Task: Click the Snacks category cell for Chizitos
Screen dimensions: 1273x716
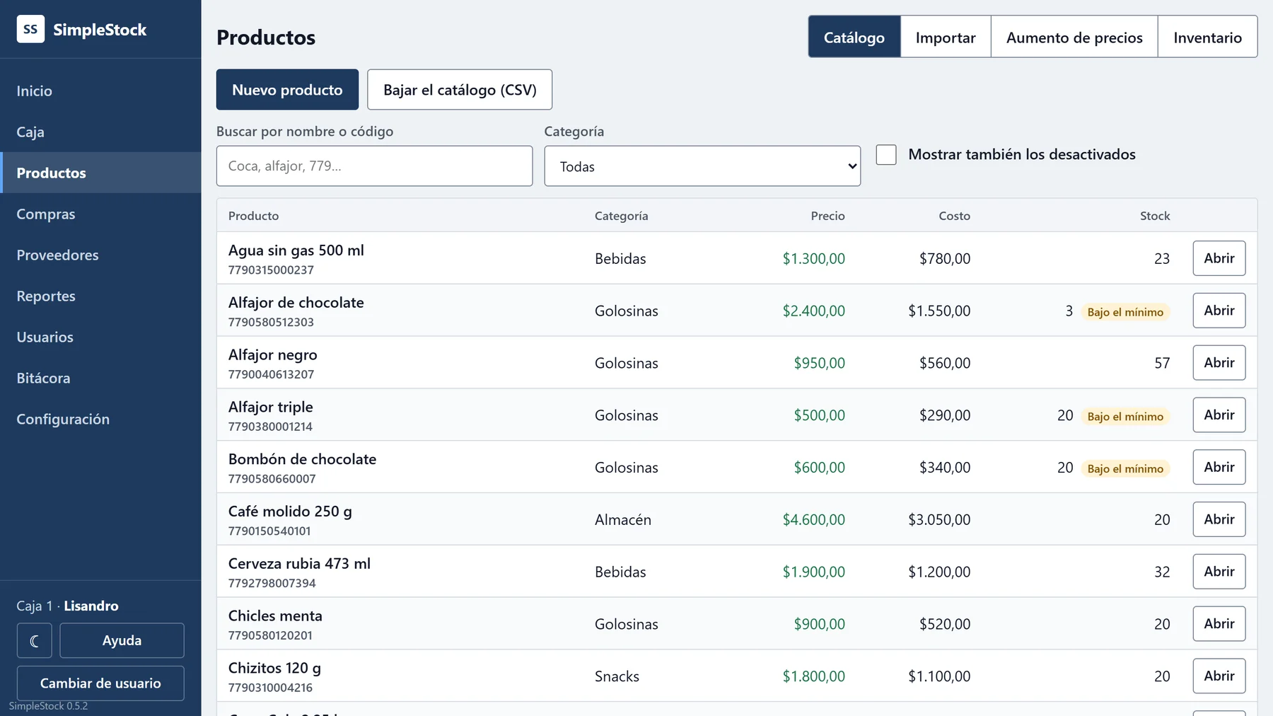Action: tap(617, 676)
